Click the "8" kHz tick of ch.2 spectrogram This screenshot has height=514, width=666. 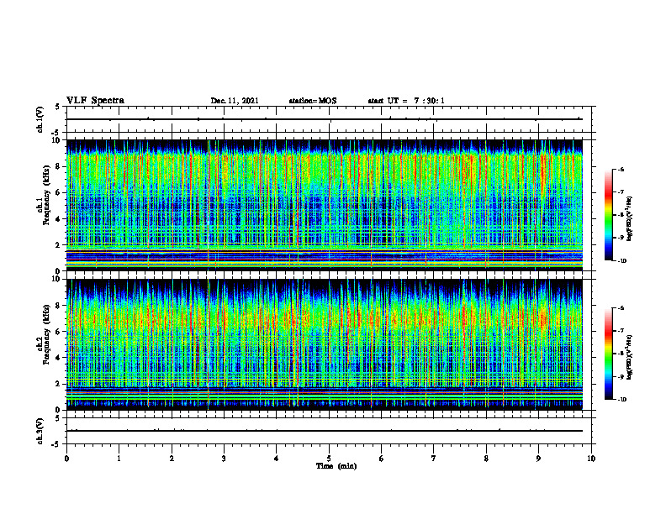[59, 306]
